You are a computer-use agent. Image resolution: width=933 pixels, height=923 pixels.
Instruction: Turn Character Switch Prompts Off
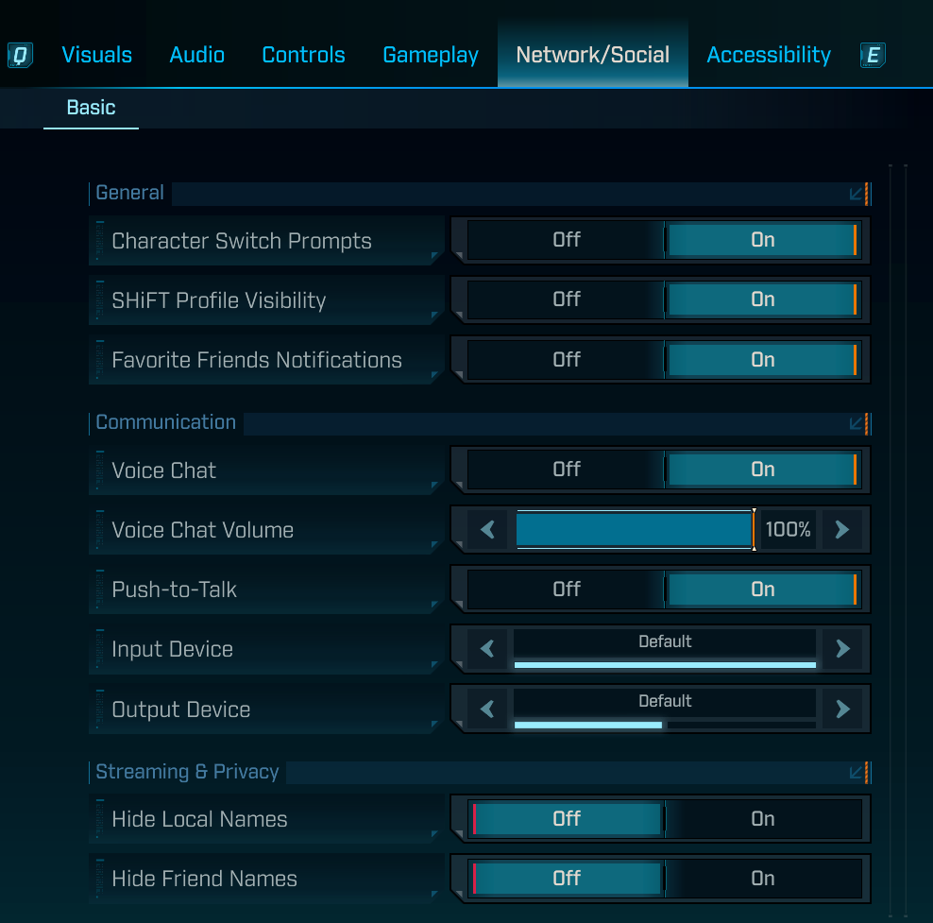[566, 240]
